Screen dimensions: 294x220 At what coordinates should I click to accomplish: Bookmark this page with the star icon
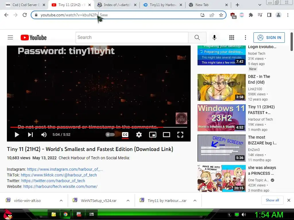(x=221, y=15)
